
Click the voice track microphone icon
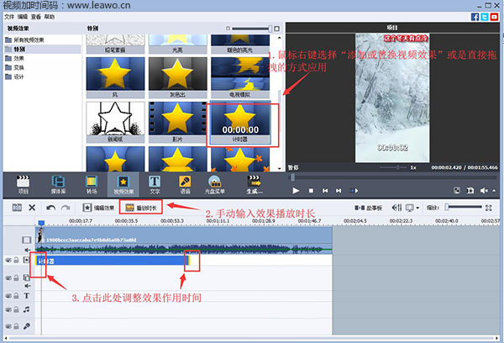pyautogui.click(x=27, y=326)
